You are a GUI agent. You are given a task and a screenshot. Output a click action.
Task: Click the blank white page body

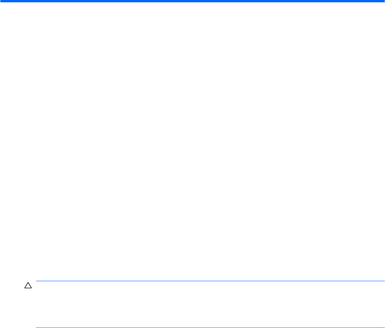[192, 141]
